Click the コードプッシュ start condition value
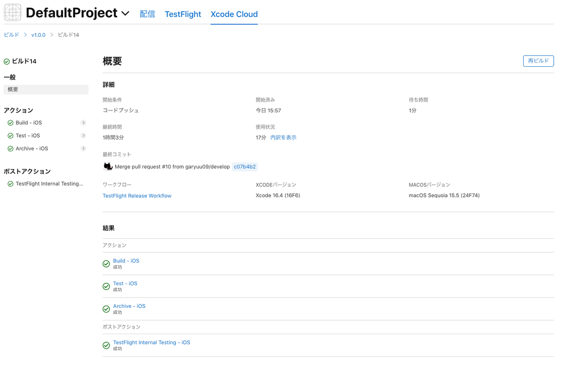Viewport: 564px width, 368px height. pos(121,110)
